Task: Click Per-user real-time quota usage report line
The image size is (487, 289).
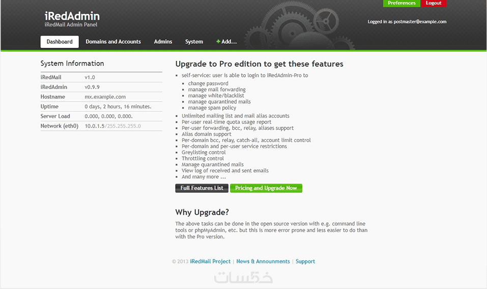Action: (x=226, y=122)
